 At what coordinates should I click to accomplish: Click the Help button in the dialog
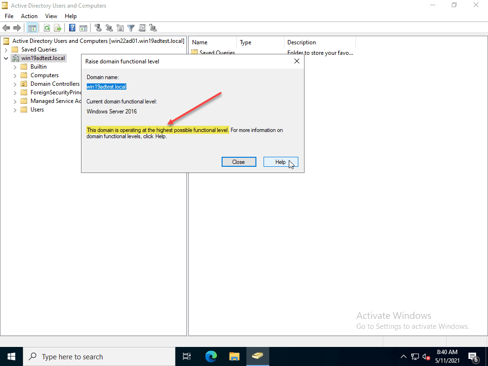point(281,162)
